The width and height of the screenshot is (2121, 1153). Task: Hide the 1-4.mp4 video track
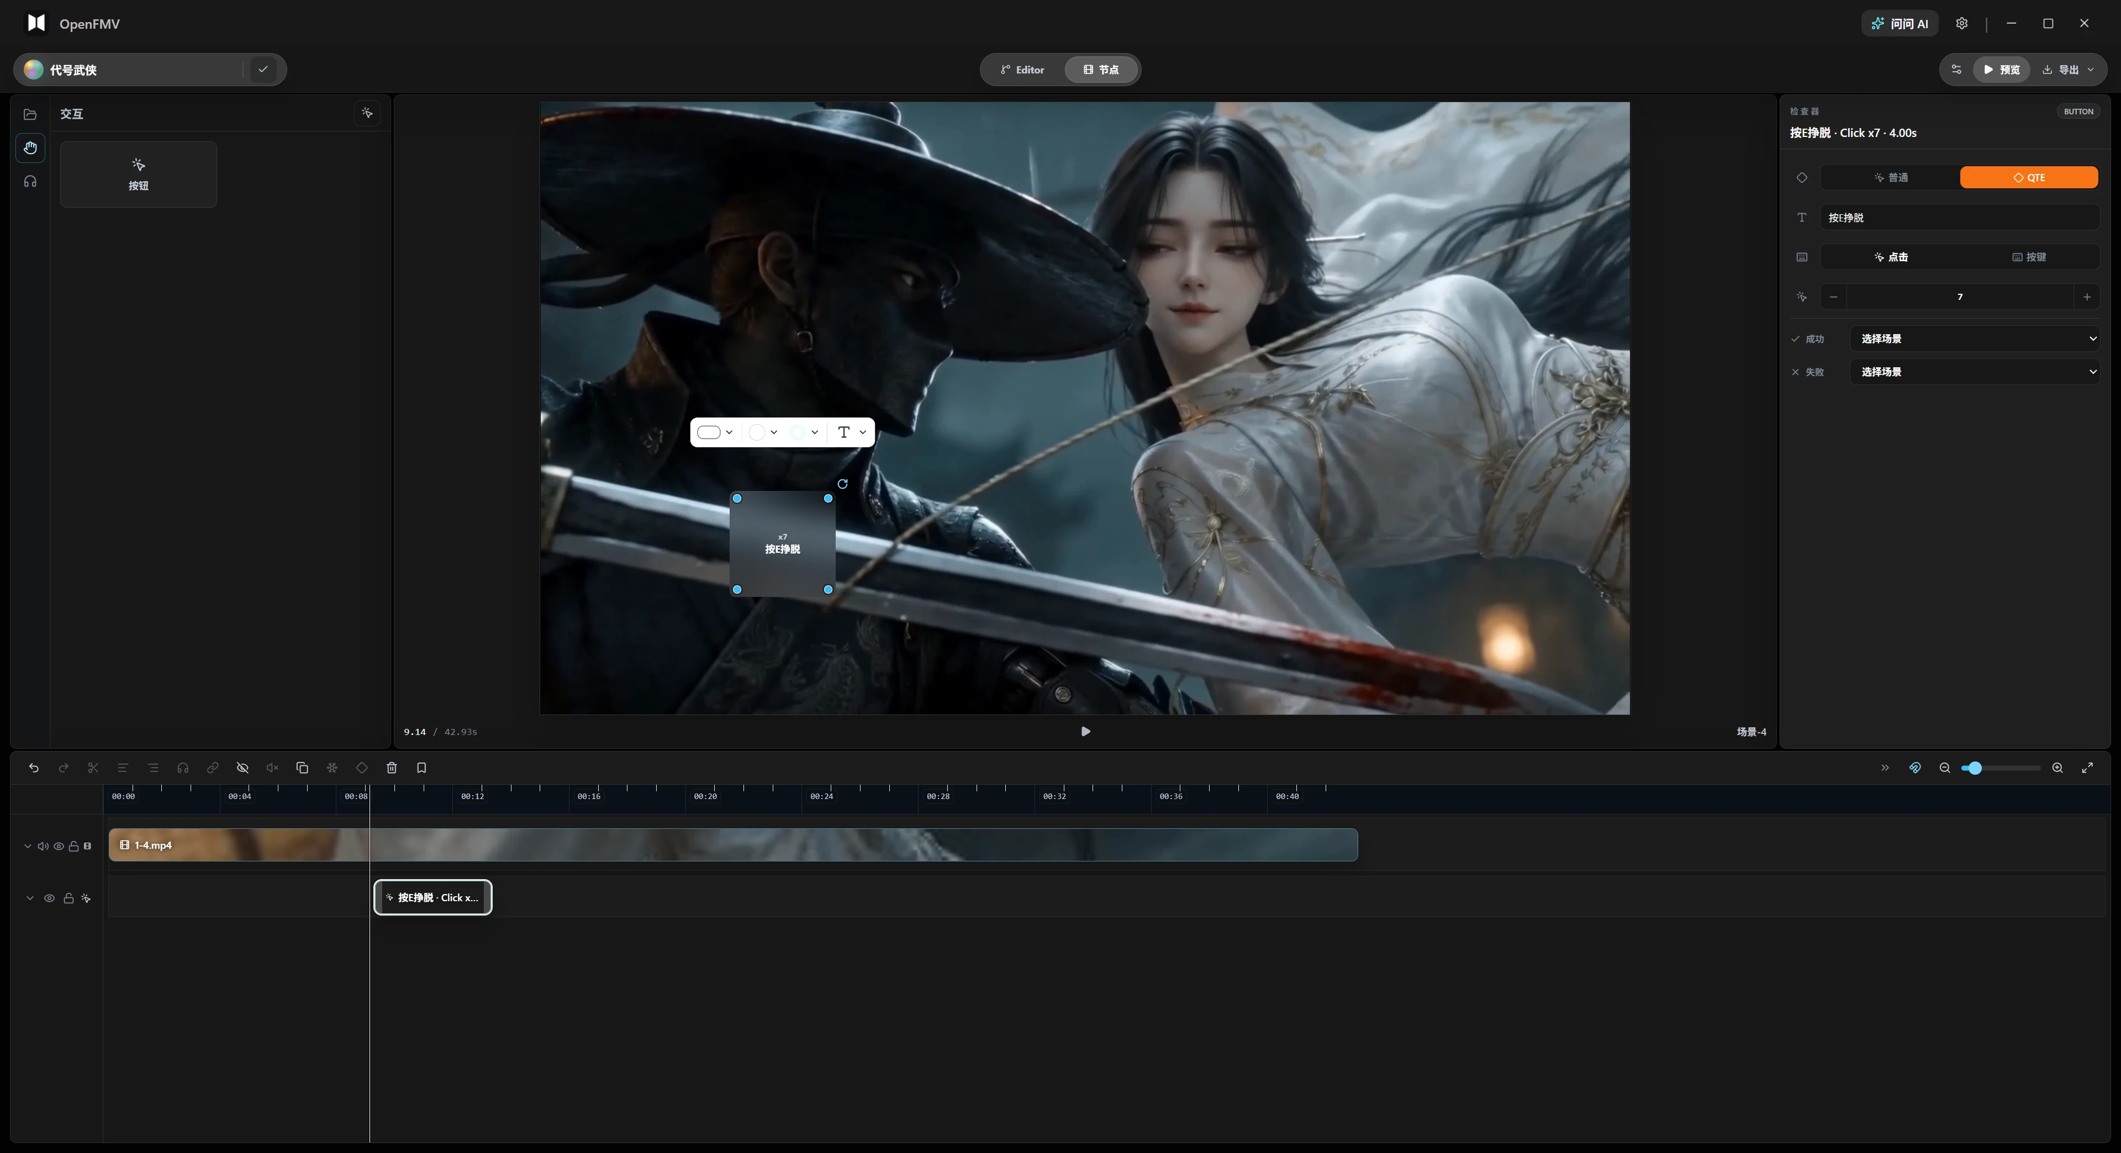59,846
